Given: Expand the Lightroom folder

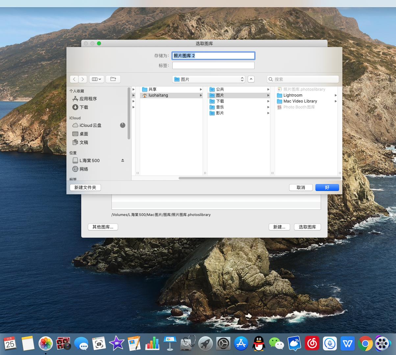Looking at the screenshot, I should tap(335, 95).
